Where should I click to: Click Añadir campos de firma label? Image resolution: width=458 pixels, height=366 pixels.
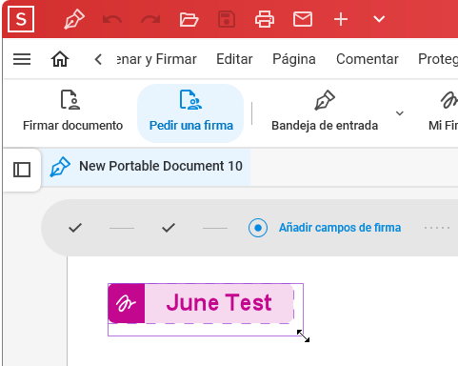pyautogui.click(x=340, y=228)
